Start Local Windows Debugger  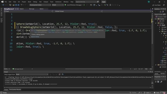[73, 5]
